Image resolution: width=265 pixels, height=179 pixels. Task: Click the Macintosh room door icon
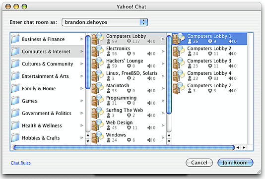point(98,88)
